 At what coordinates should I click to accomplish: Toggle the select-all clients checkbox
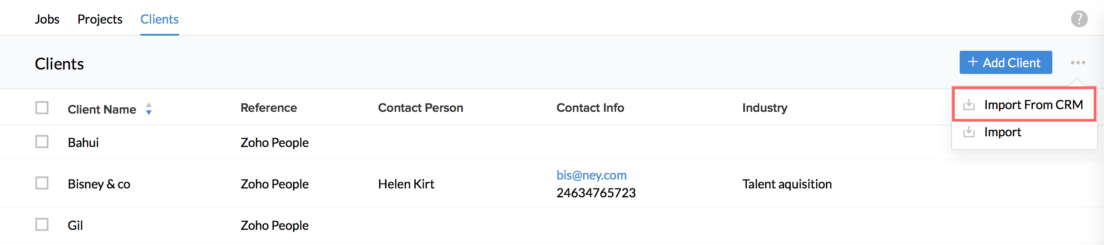coord(42,108)
